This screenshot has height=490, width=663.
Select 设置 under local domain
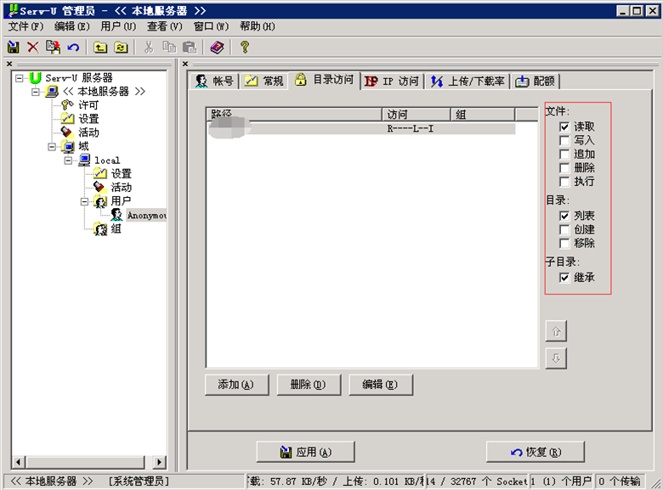[121, 173]
